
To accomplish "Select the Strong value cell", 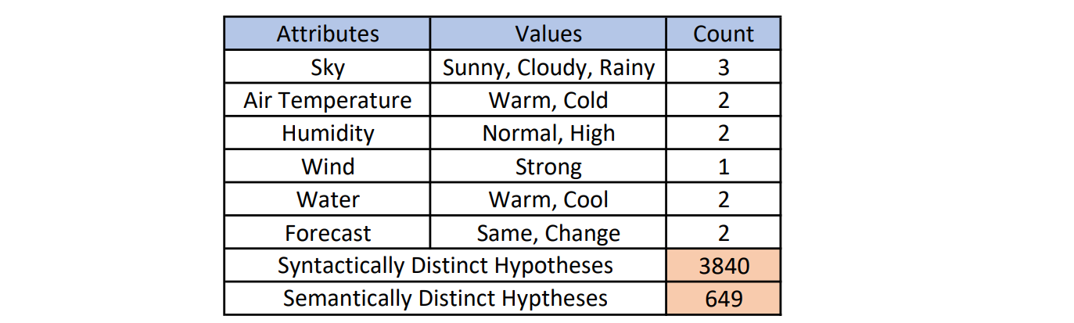I will pos(548,167).
